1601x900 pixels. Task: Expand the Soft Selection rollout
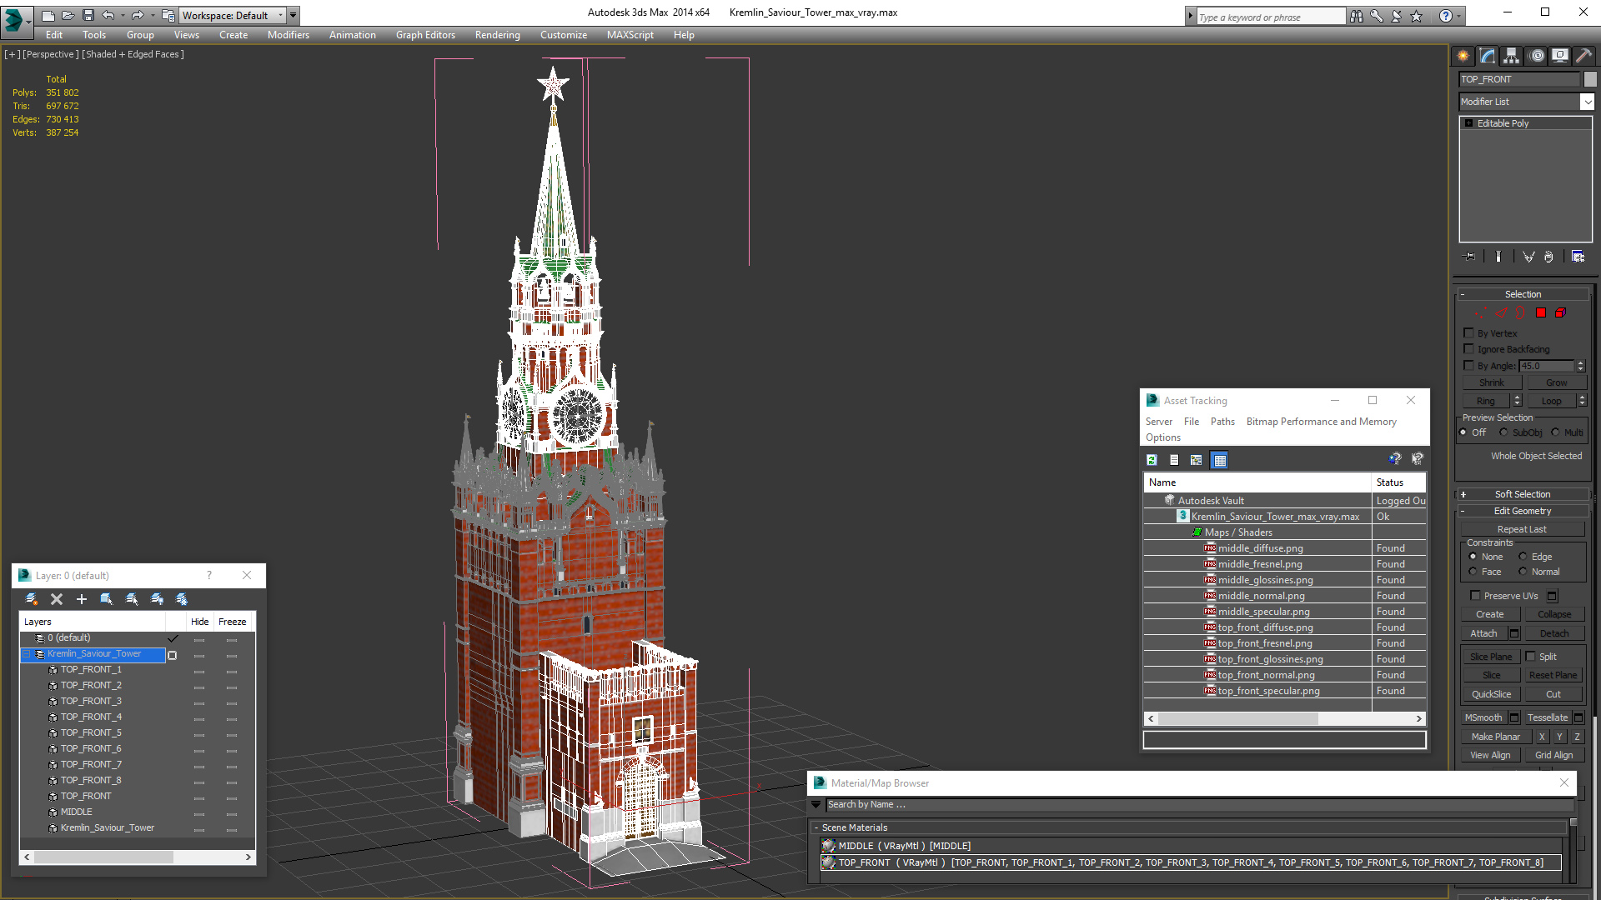[x=1523, y=494]
